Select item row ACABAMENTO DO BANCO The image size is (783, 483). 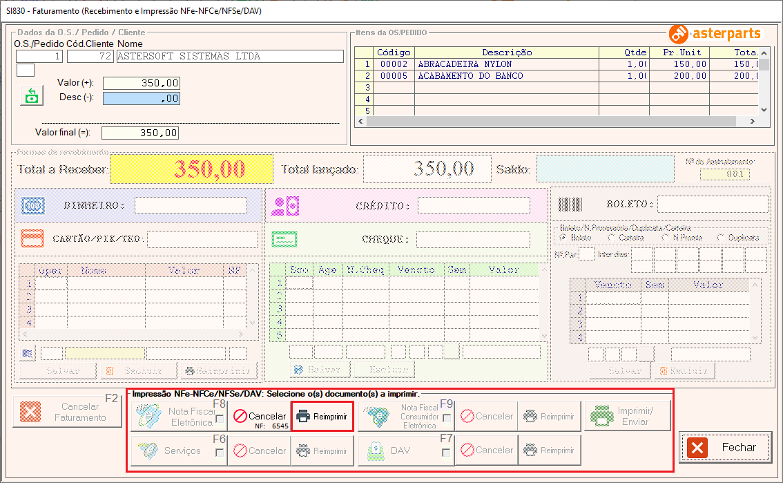coord(557,77)
